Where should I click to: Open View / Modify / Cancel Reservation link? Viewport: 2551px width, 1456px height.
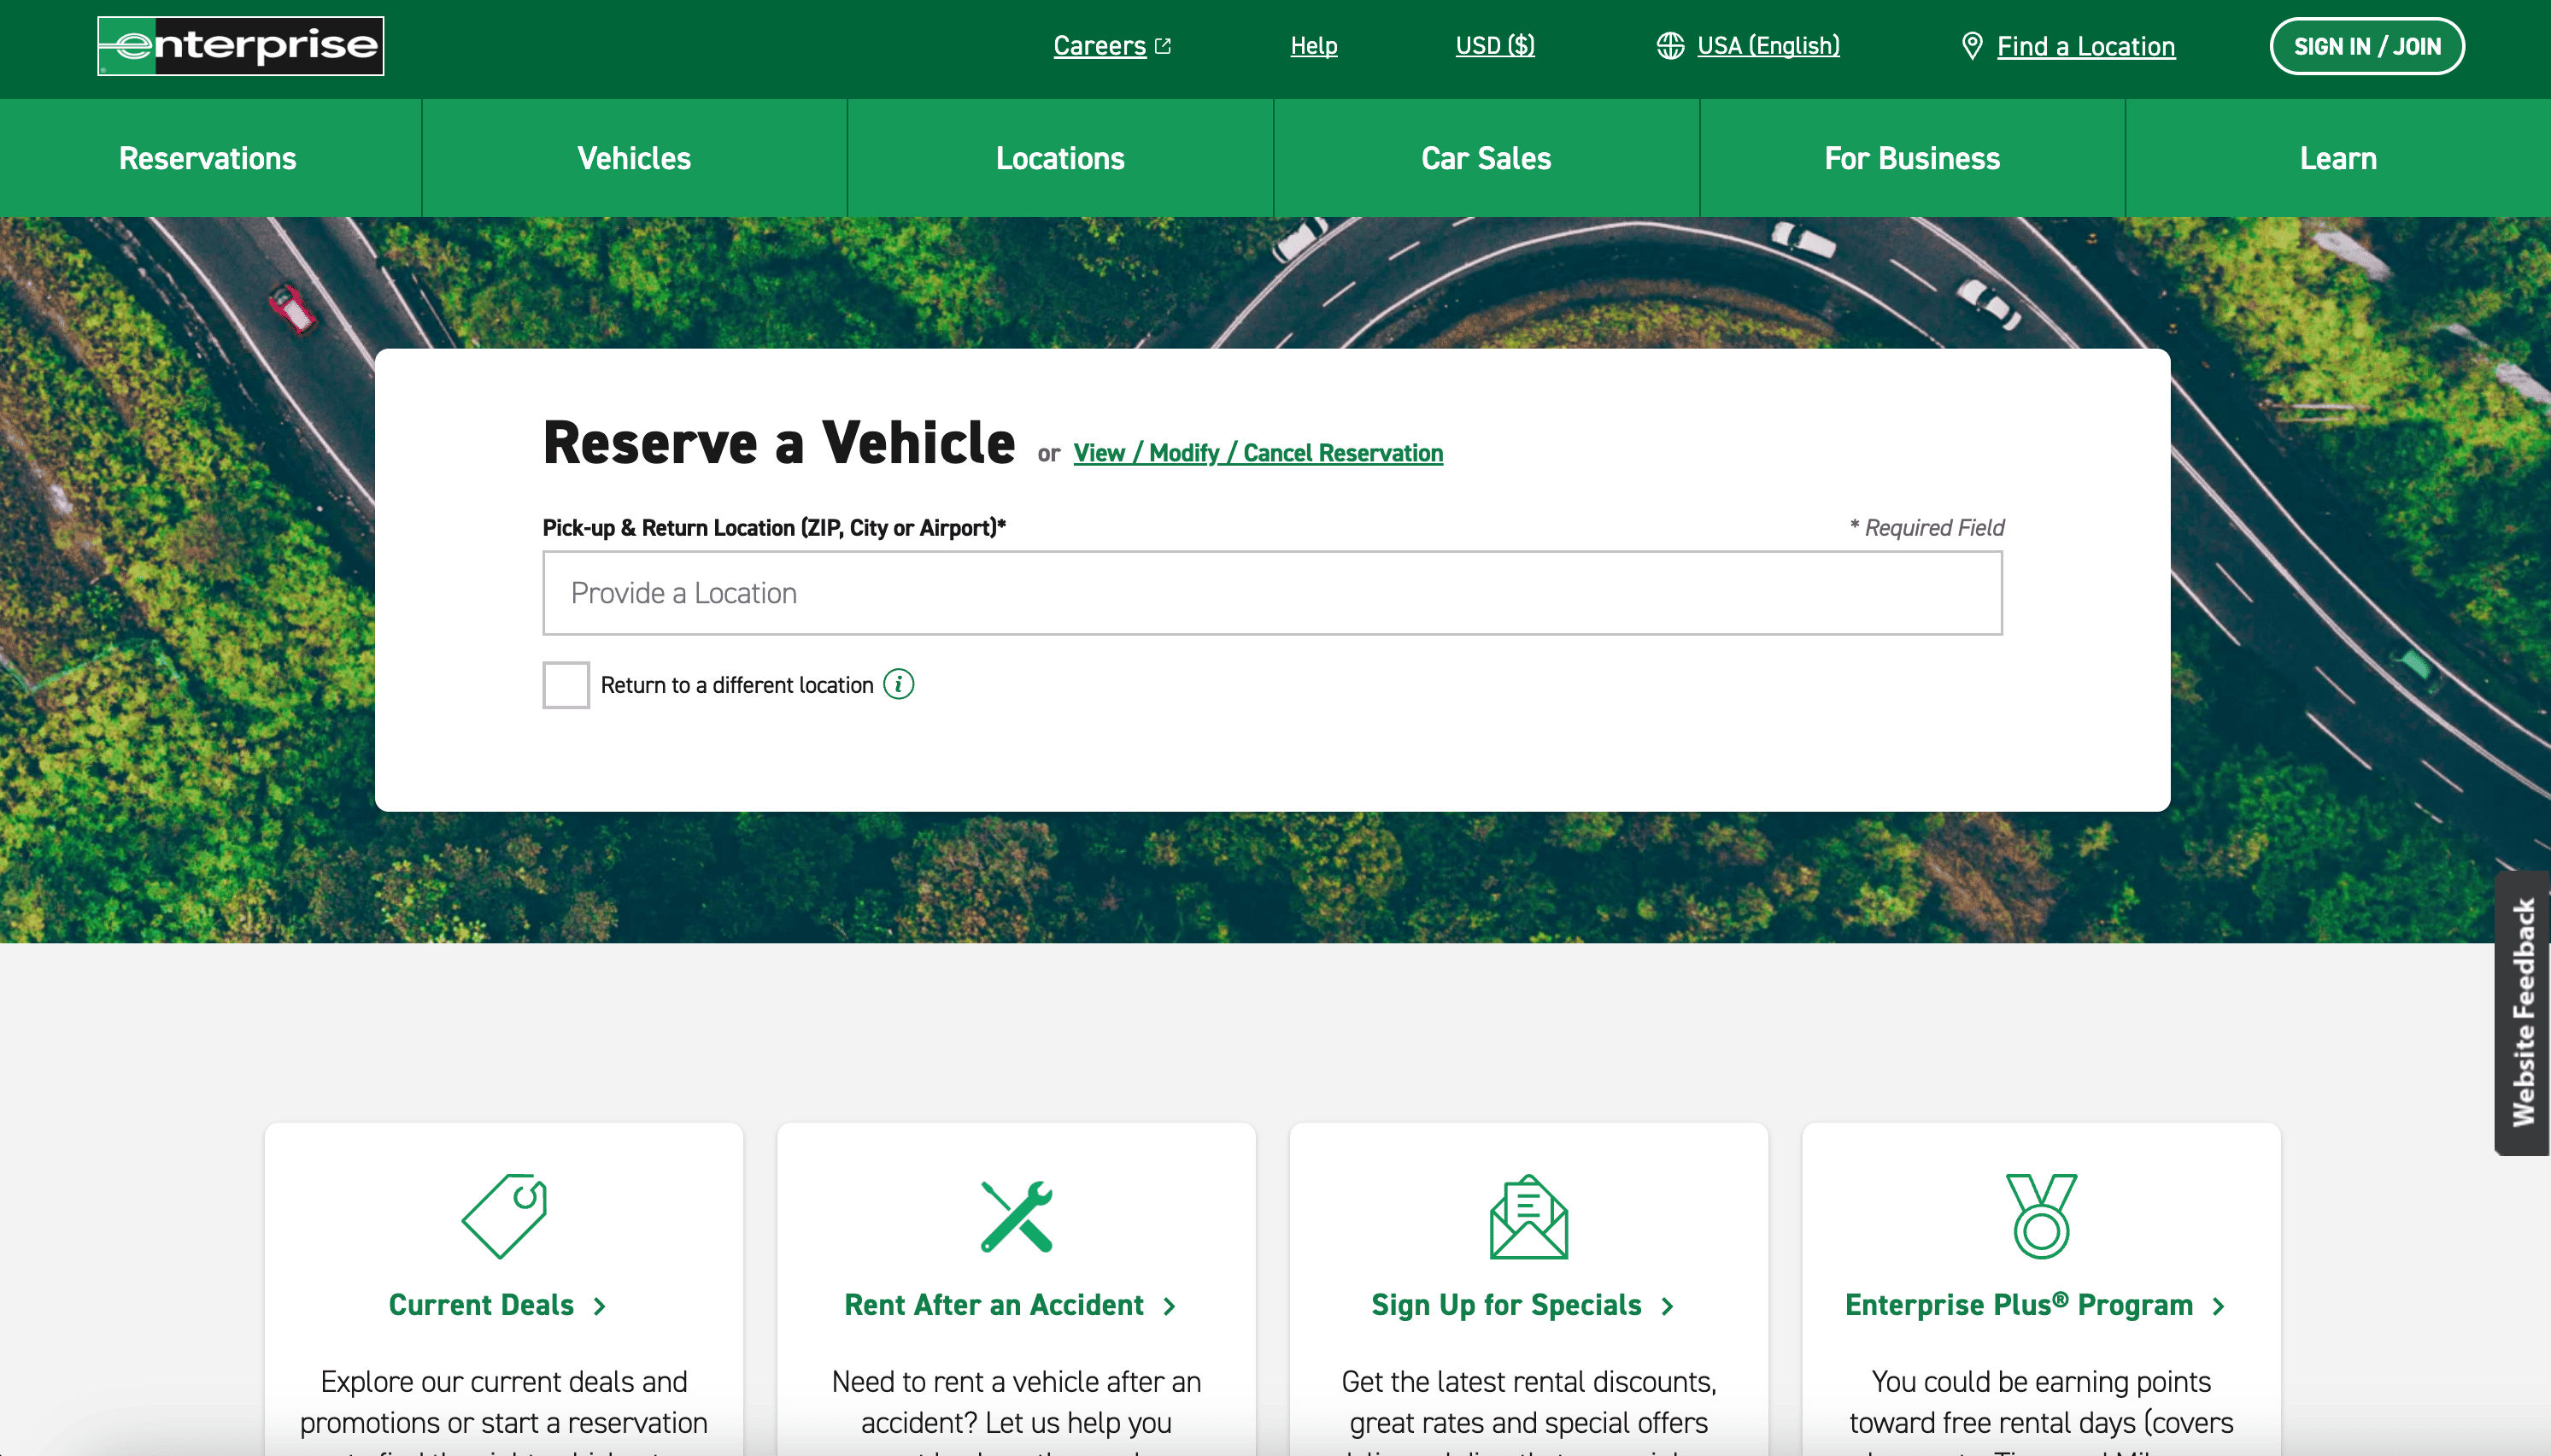[x=1258, y=453]
